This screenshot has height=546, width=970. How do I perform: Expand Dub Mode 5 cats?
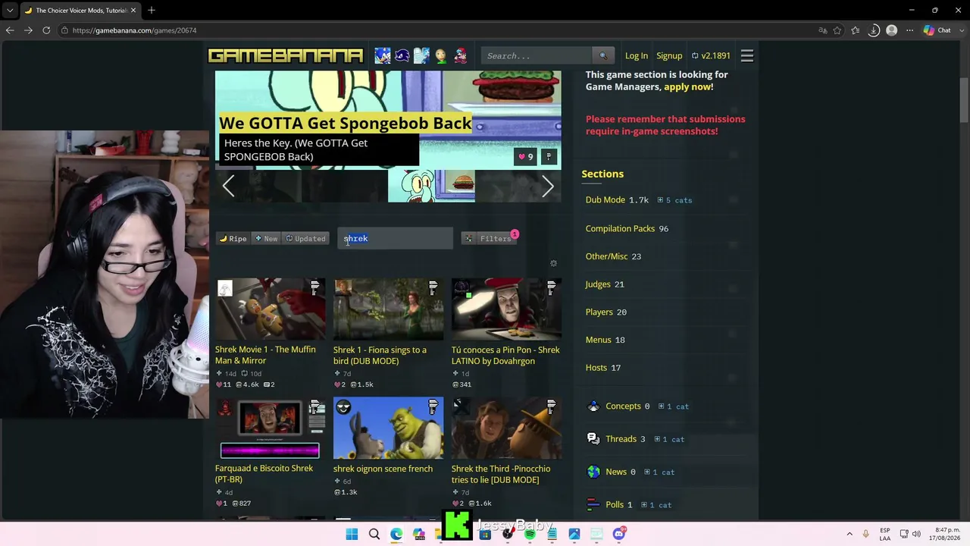[x=674, y=200]
